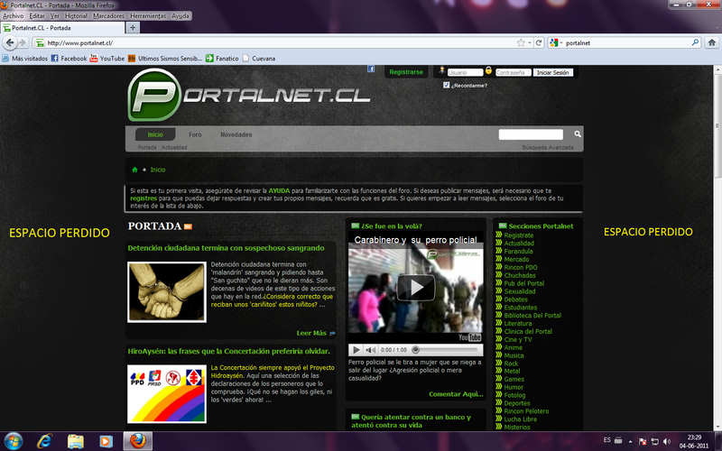Bookmark page with the star icon
This screenshot has height=451, width=722.
pyautogui.click(x=521, y=42)
